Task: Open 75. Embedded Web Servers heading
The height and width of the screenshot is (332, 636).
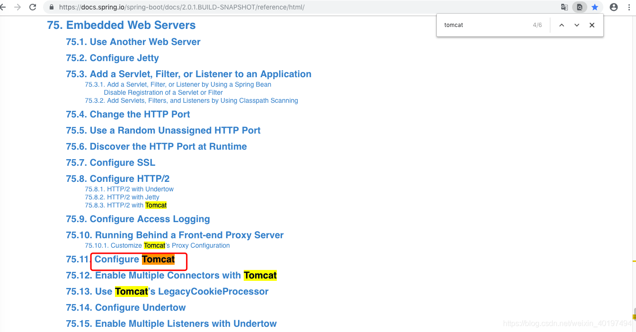Action: pos(121,25)
